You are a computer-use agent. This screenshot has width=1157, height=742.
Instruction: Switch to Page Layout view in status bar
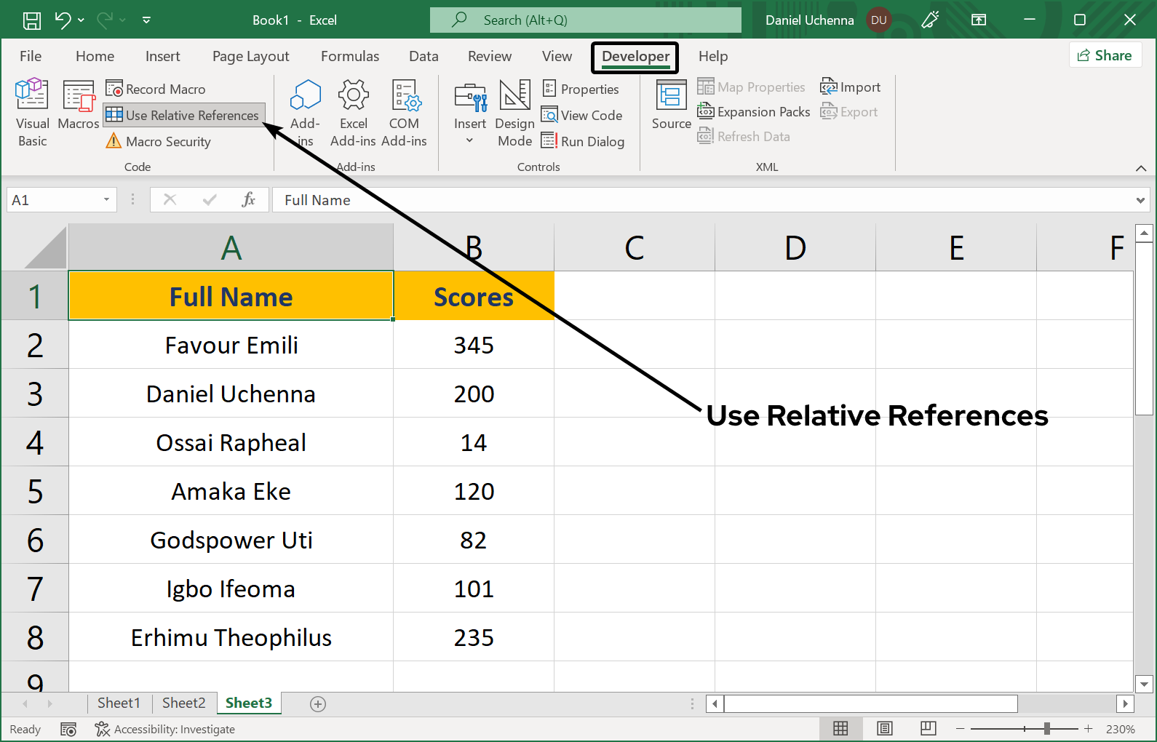click(884, 729)
